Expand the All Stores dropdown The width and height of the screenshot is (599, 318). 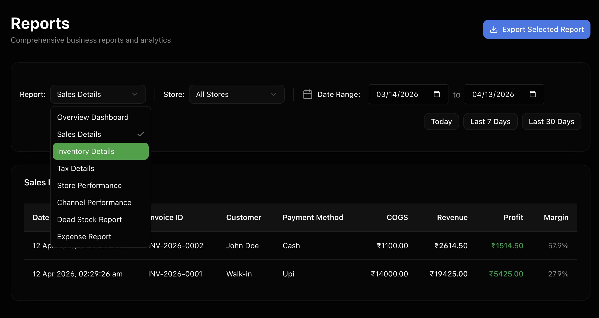(237, 94)
